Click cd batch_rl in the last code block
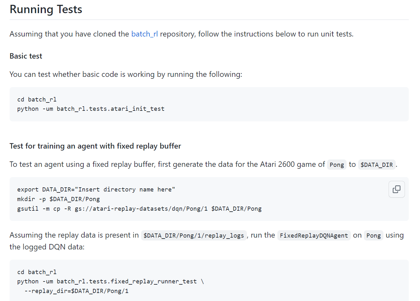 pyautogui.click(x=37, y=272)
